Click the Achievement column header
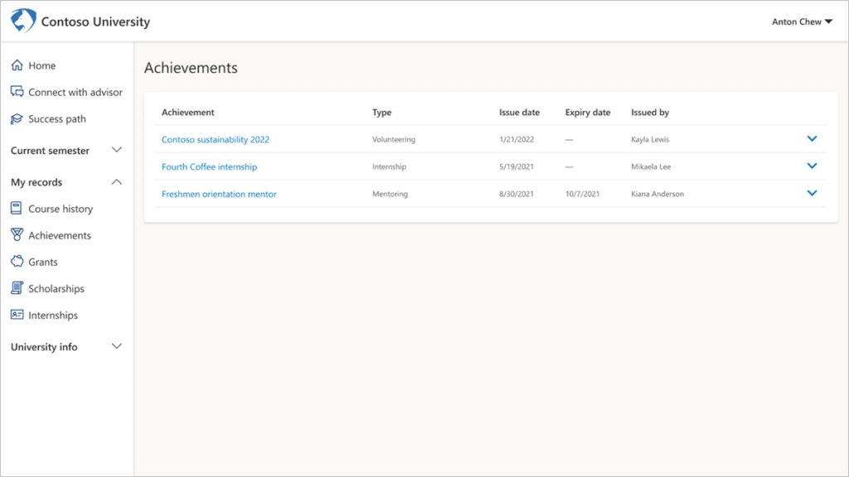This screenshot has height=477, width=849. point(187,112)
